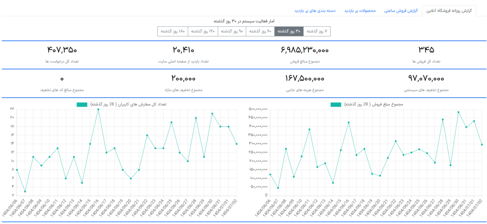Image resolution: width=487 pixels, height=224 pixels.
Task: Toggle the total sales amount chart legend swatch
Action: (336, 104)
